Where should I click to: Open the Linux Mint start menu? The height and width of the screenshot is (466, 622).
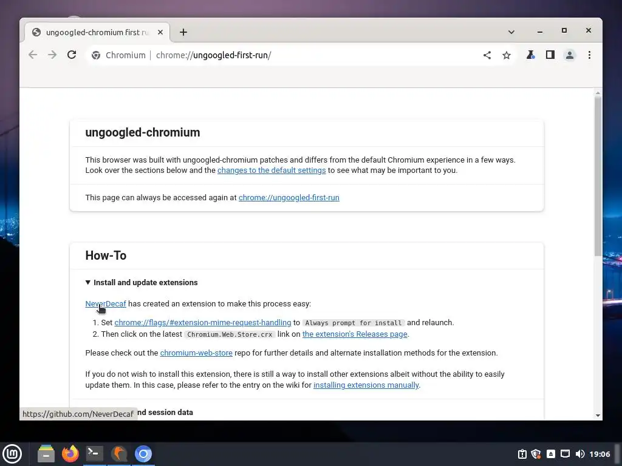[x=12, y=454]
